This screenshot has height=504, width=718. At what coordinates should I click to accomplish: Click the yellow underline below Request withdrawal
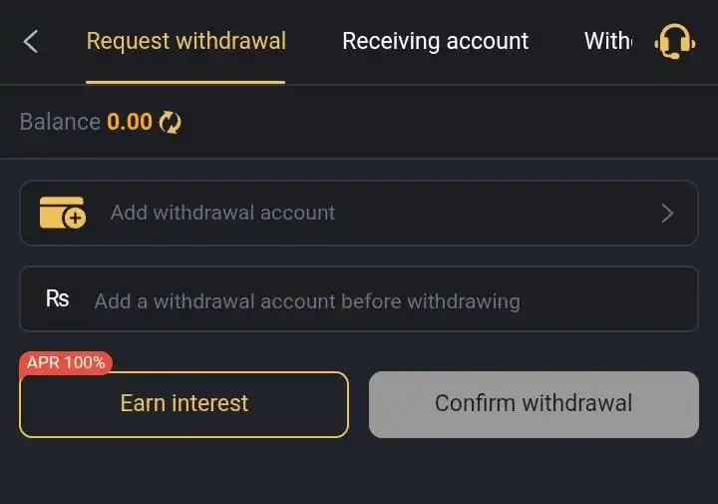185,82
